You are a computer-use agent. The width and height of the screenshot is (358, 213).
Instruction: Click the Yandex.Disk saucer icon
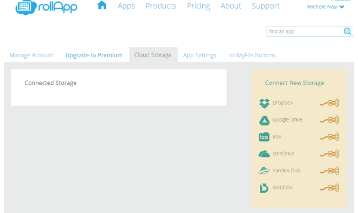coord(264,171)
